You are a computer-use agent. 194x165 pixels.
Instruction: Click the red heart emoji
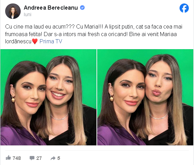[x=35, y=41]
